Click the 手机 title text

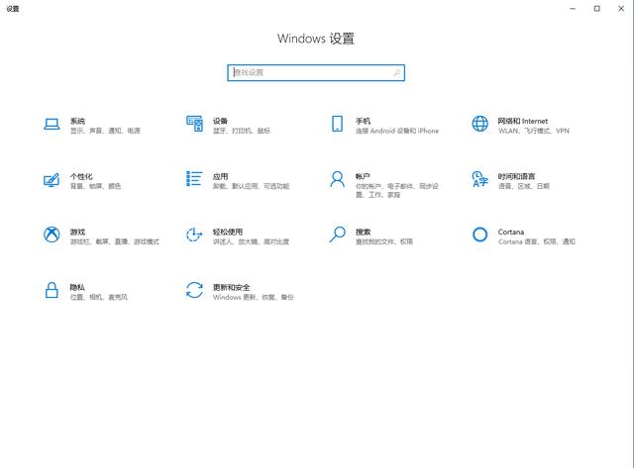(364, 121)
